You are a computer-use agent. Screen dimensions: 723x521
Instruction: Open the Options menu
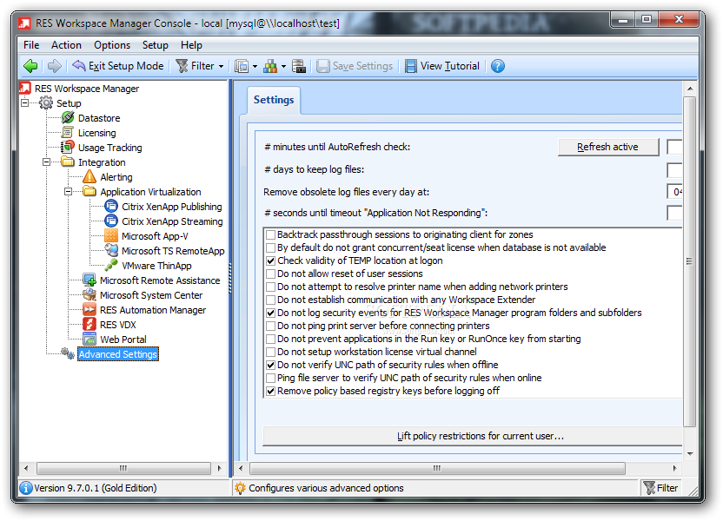coord(112,45)
